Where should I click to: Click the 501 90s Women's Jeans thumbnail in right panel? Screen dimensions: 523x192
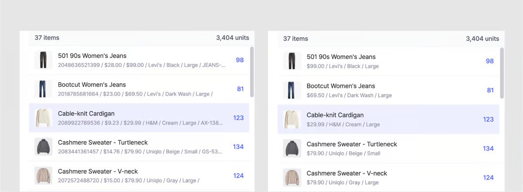point(292,61)
